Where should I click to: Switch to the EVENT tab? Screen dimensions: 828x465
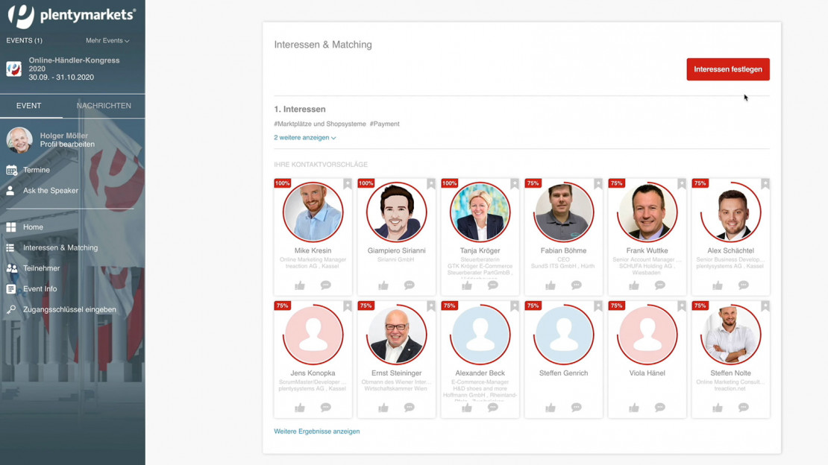click(x=28, y=106)
